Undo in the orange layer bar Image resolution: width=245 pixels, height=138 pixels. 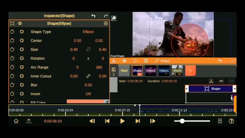click(x=220, y=61)
